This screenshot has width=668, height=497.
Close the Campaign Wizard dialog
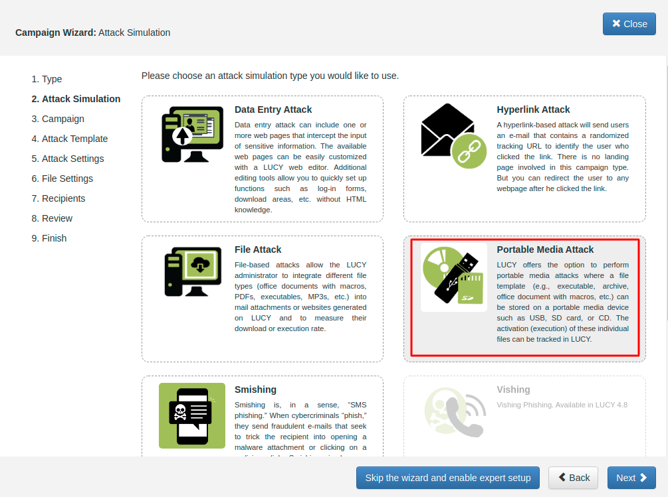pyautogui.click(x=629, y=24)
